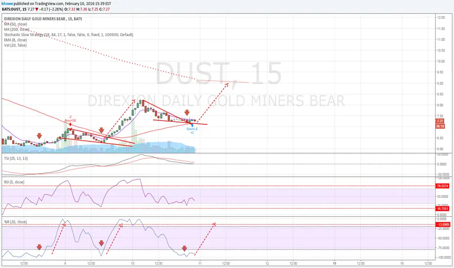Click the '16' date label on time axis
Image resolution: width=454 pixels, height=268 pixels.
[402, 263]
